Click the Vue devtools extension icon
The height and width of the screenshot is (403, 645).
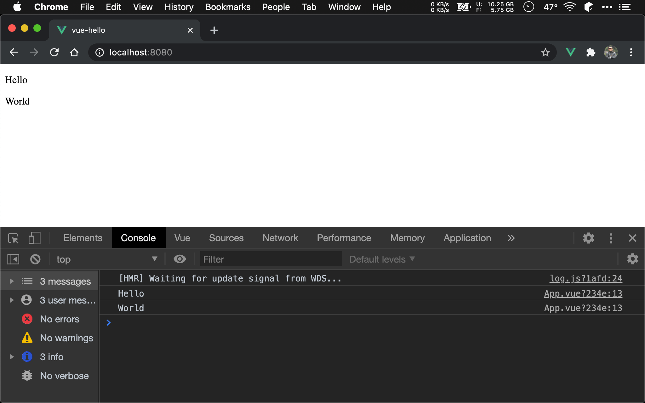[x=570, y=52]
